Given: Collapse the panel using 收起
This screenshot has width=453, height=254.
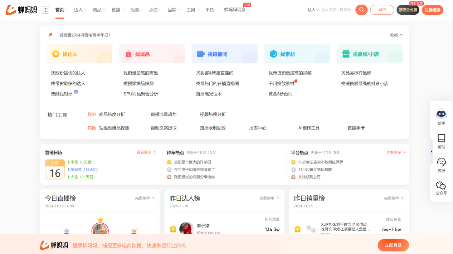Looking at the screenshot, I should tap(396, 35).
